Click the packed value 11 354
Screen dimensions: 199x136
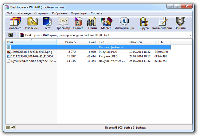(91, 61)
